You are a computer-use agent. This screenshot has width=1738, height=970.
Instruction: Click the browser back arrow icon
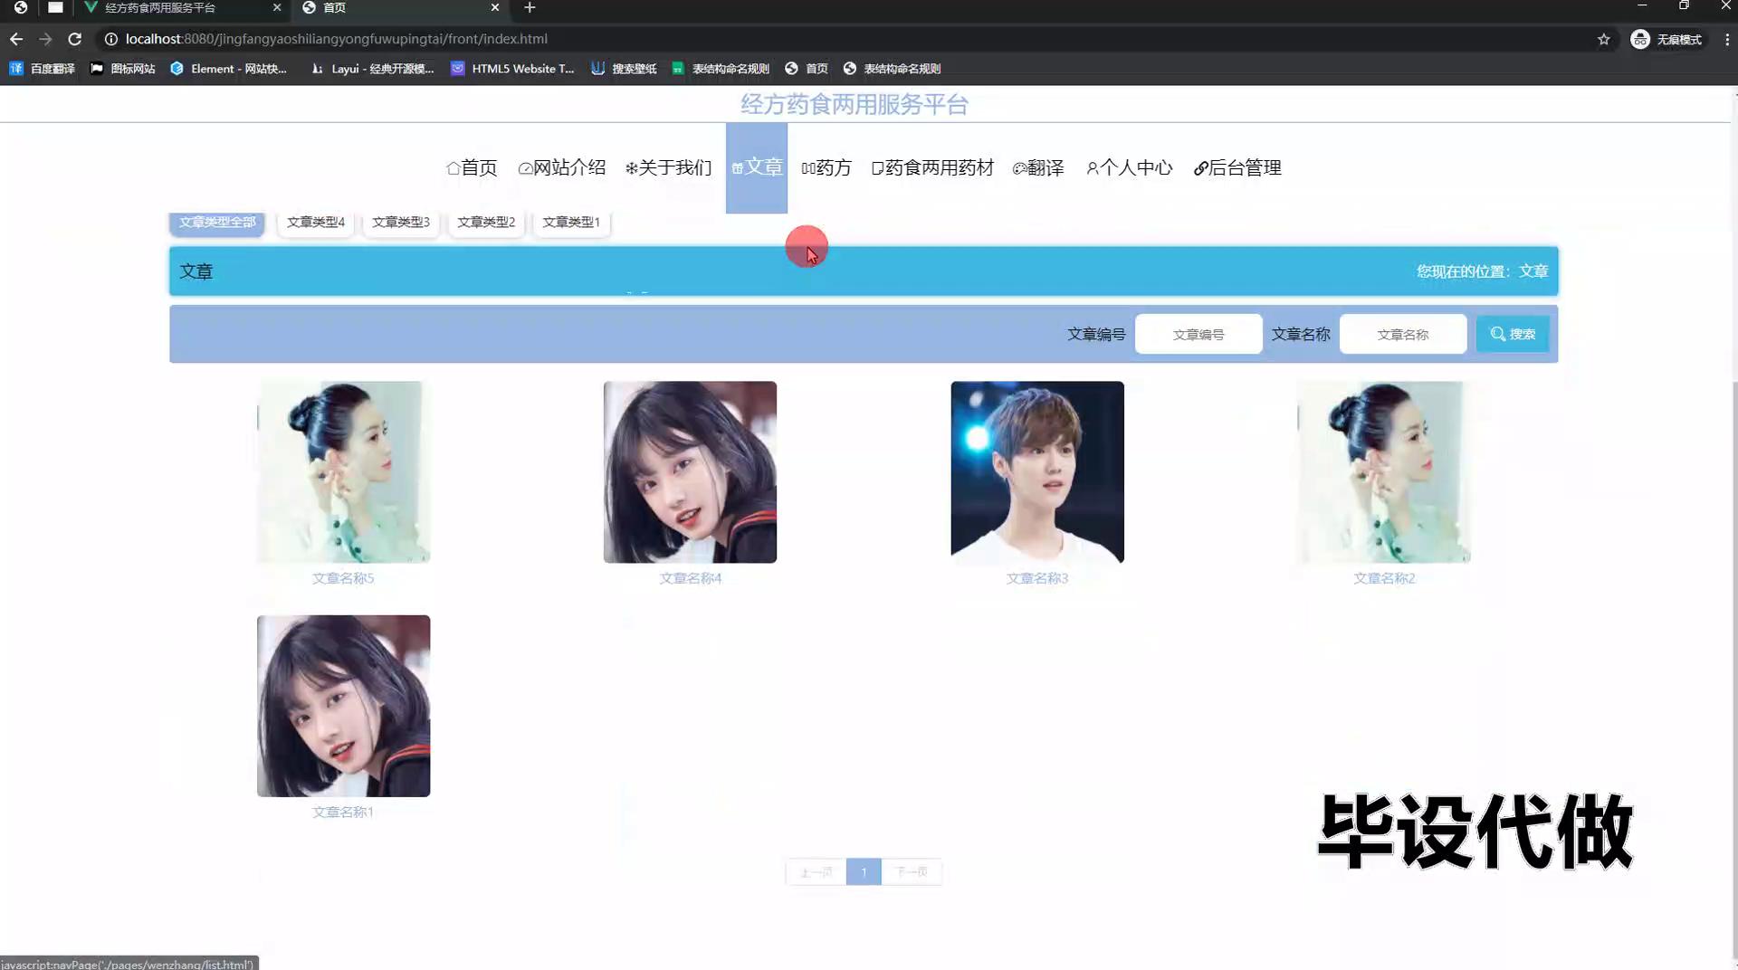16,39
